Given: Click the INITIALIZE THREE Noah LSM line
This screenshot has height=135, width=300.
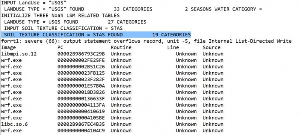Looking at the screenshot, I should point(60,16).
